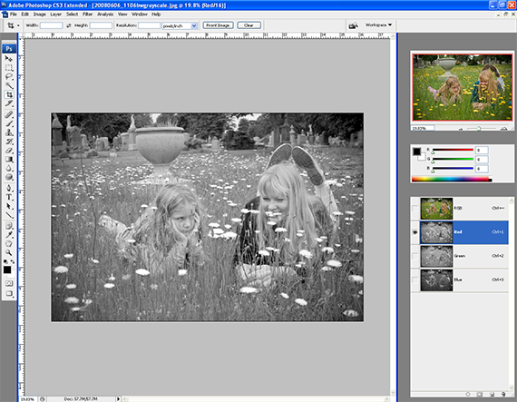This screenshot has width=517, height=402.
Task: Select the Gradient tool
Action: (9, 160)
